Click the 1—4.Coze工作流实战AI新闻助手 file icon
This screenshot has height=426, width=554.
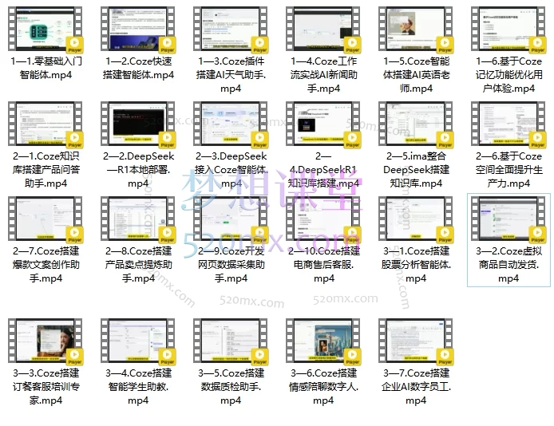(x=323, y=31)
